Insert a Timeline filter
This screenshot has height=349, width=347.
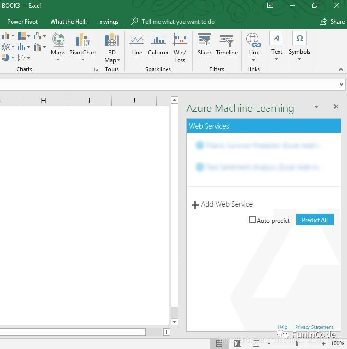pos(227,44)
